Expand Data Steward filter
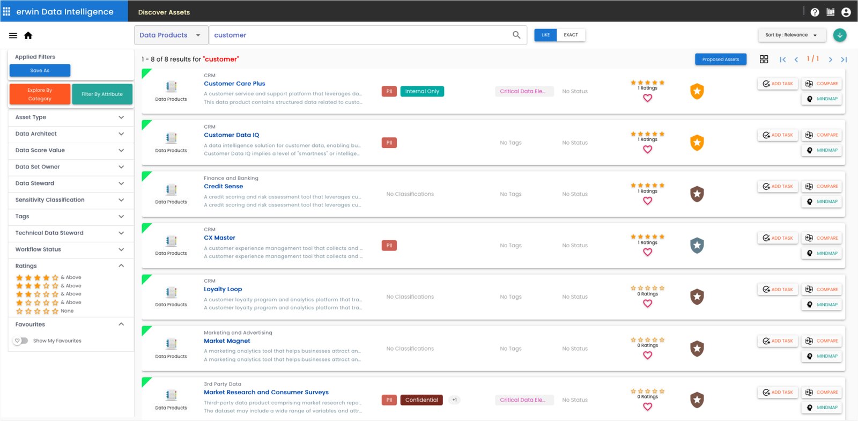This screenshot has height=421, width=858. coord(70,183)
